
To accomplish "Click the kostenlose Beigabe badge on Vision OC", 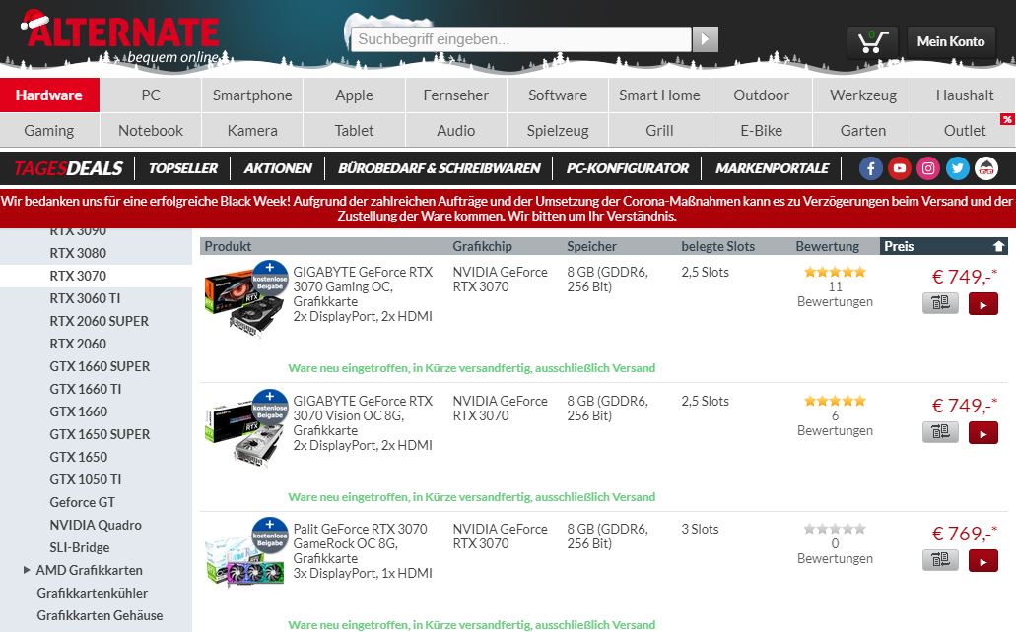I will click(270, 408).
